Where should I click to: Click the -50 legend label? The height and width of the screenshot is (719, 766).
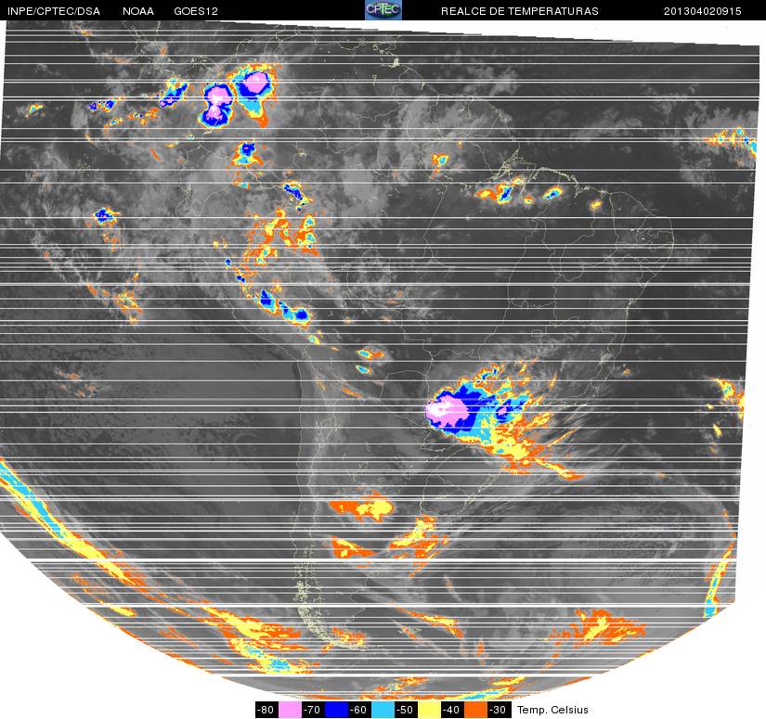click(406, 710)
